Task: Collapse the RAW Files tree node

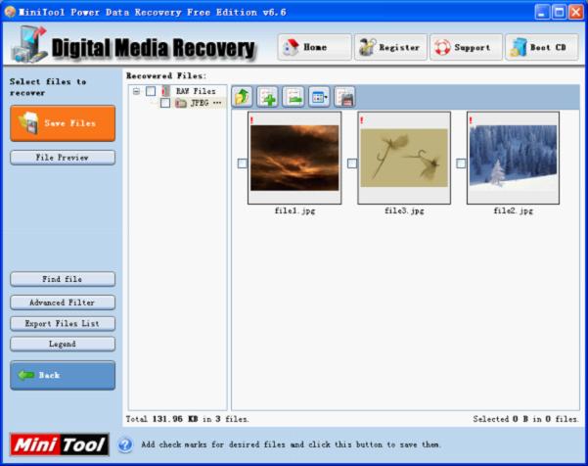Action: [137, 91]
